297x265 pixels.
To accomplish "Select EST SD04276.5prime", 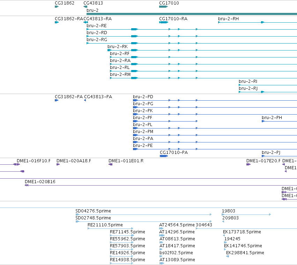I will coord(93,211).
